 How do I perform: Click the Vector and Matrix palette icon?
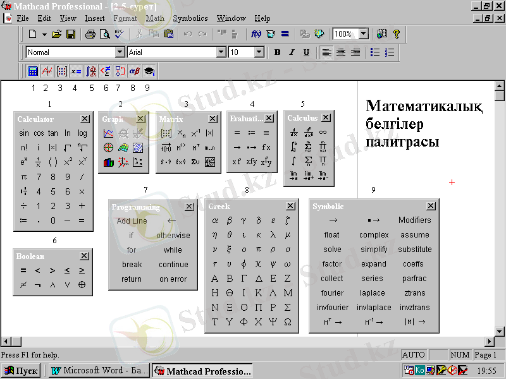click(x=62, y=71)
